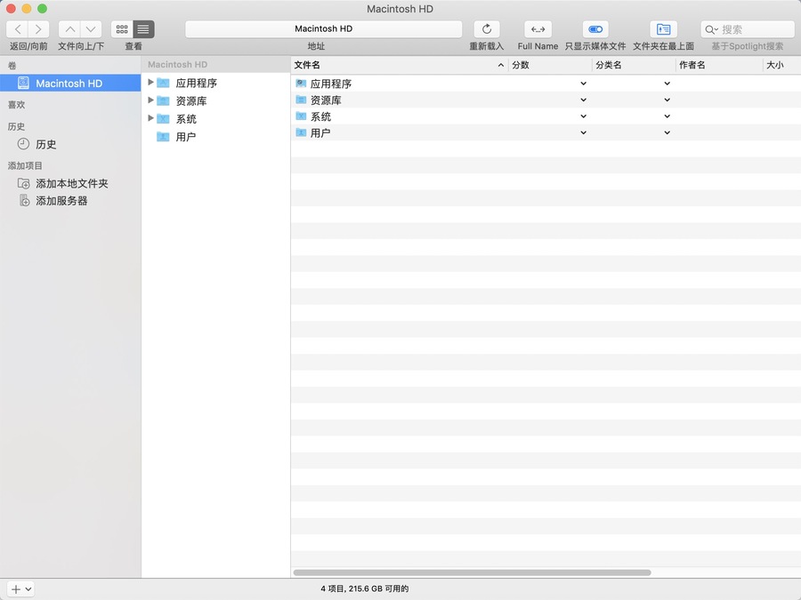This screenshot has height=600, width=801.
Task: Select 用户 row in file list
Action: coord(546,132)
